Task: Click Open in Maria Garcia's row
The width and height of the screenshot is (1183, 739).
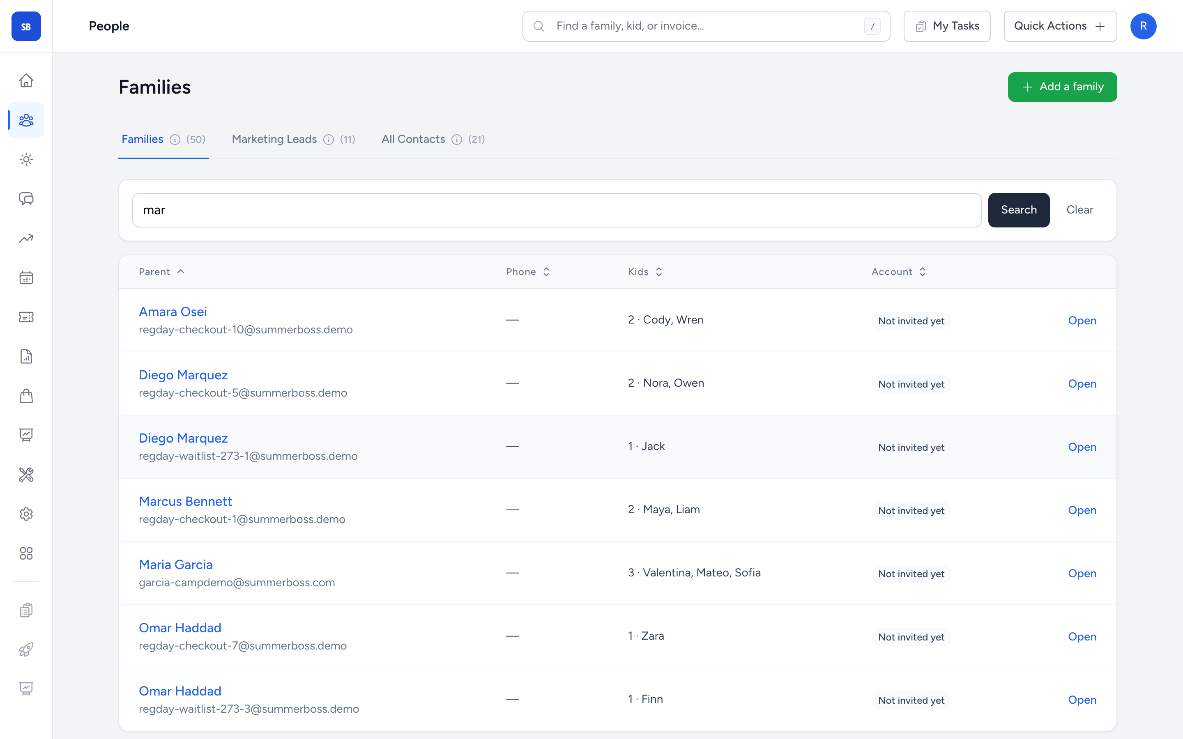Action: (x=1082, y=573)
